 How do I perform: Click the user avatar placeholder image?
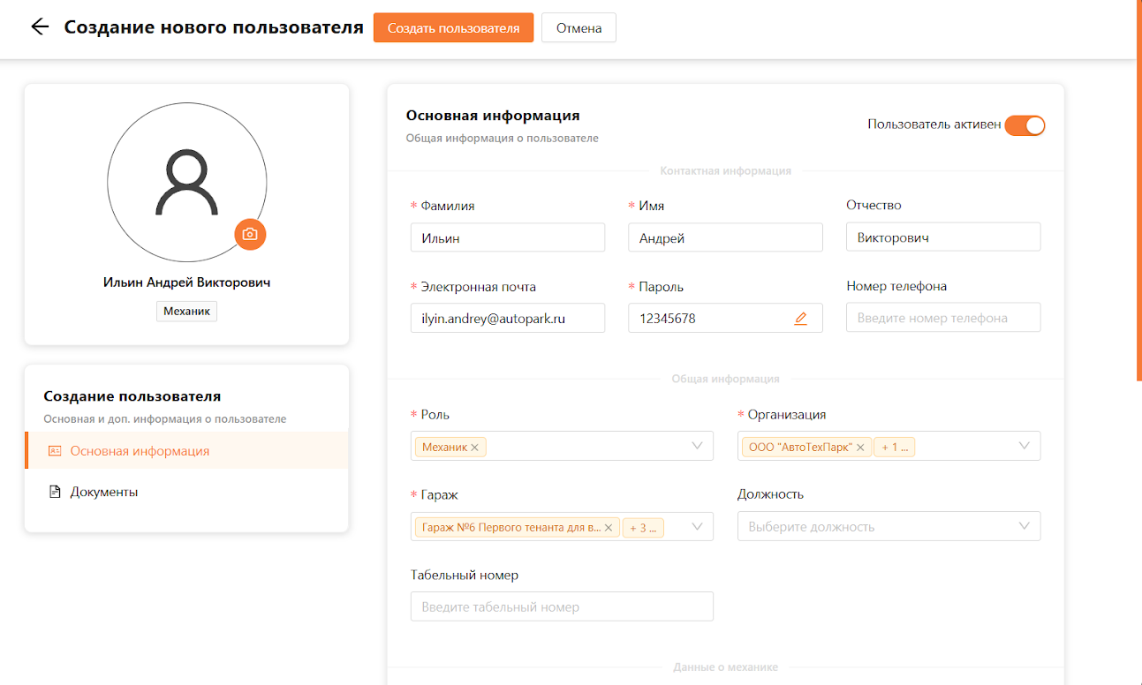coord(186,182)
